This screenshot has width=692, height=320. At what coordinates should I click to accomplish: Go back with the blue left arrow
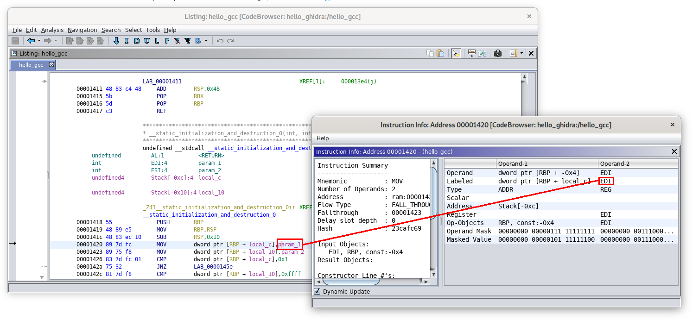tap(31, 41)
